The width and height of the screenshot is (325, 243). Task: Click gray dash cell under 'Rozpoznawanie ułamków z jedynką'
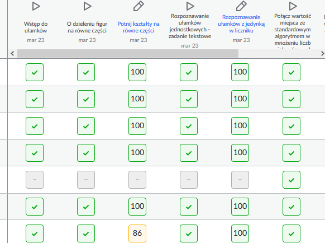pos(240,180)
